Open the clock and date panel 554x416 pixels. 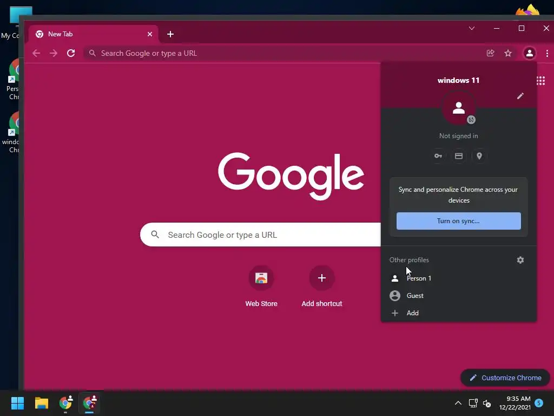pyautogui.click(x=515, y=403)
